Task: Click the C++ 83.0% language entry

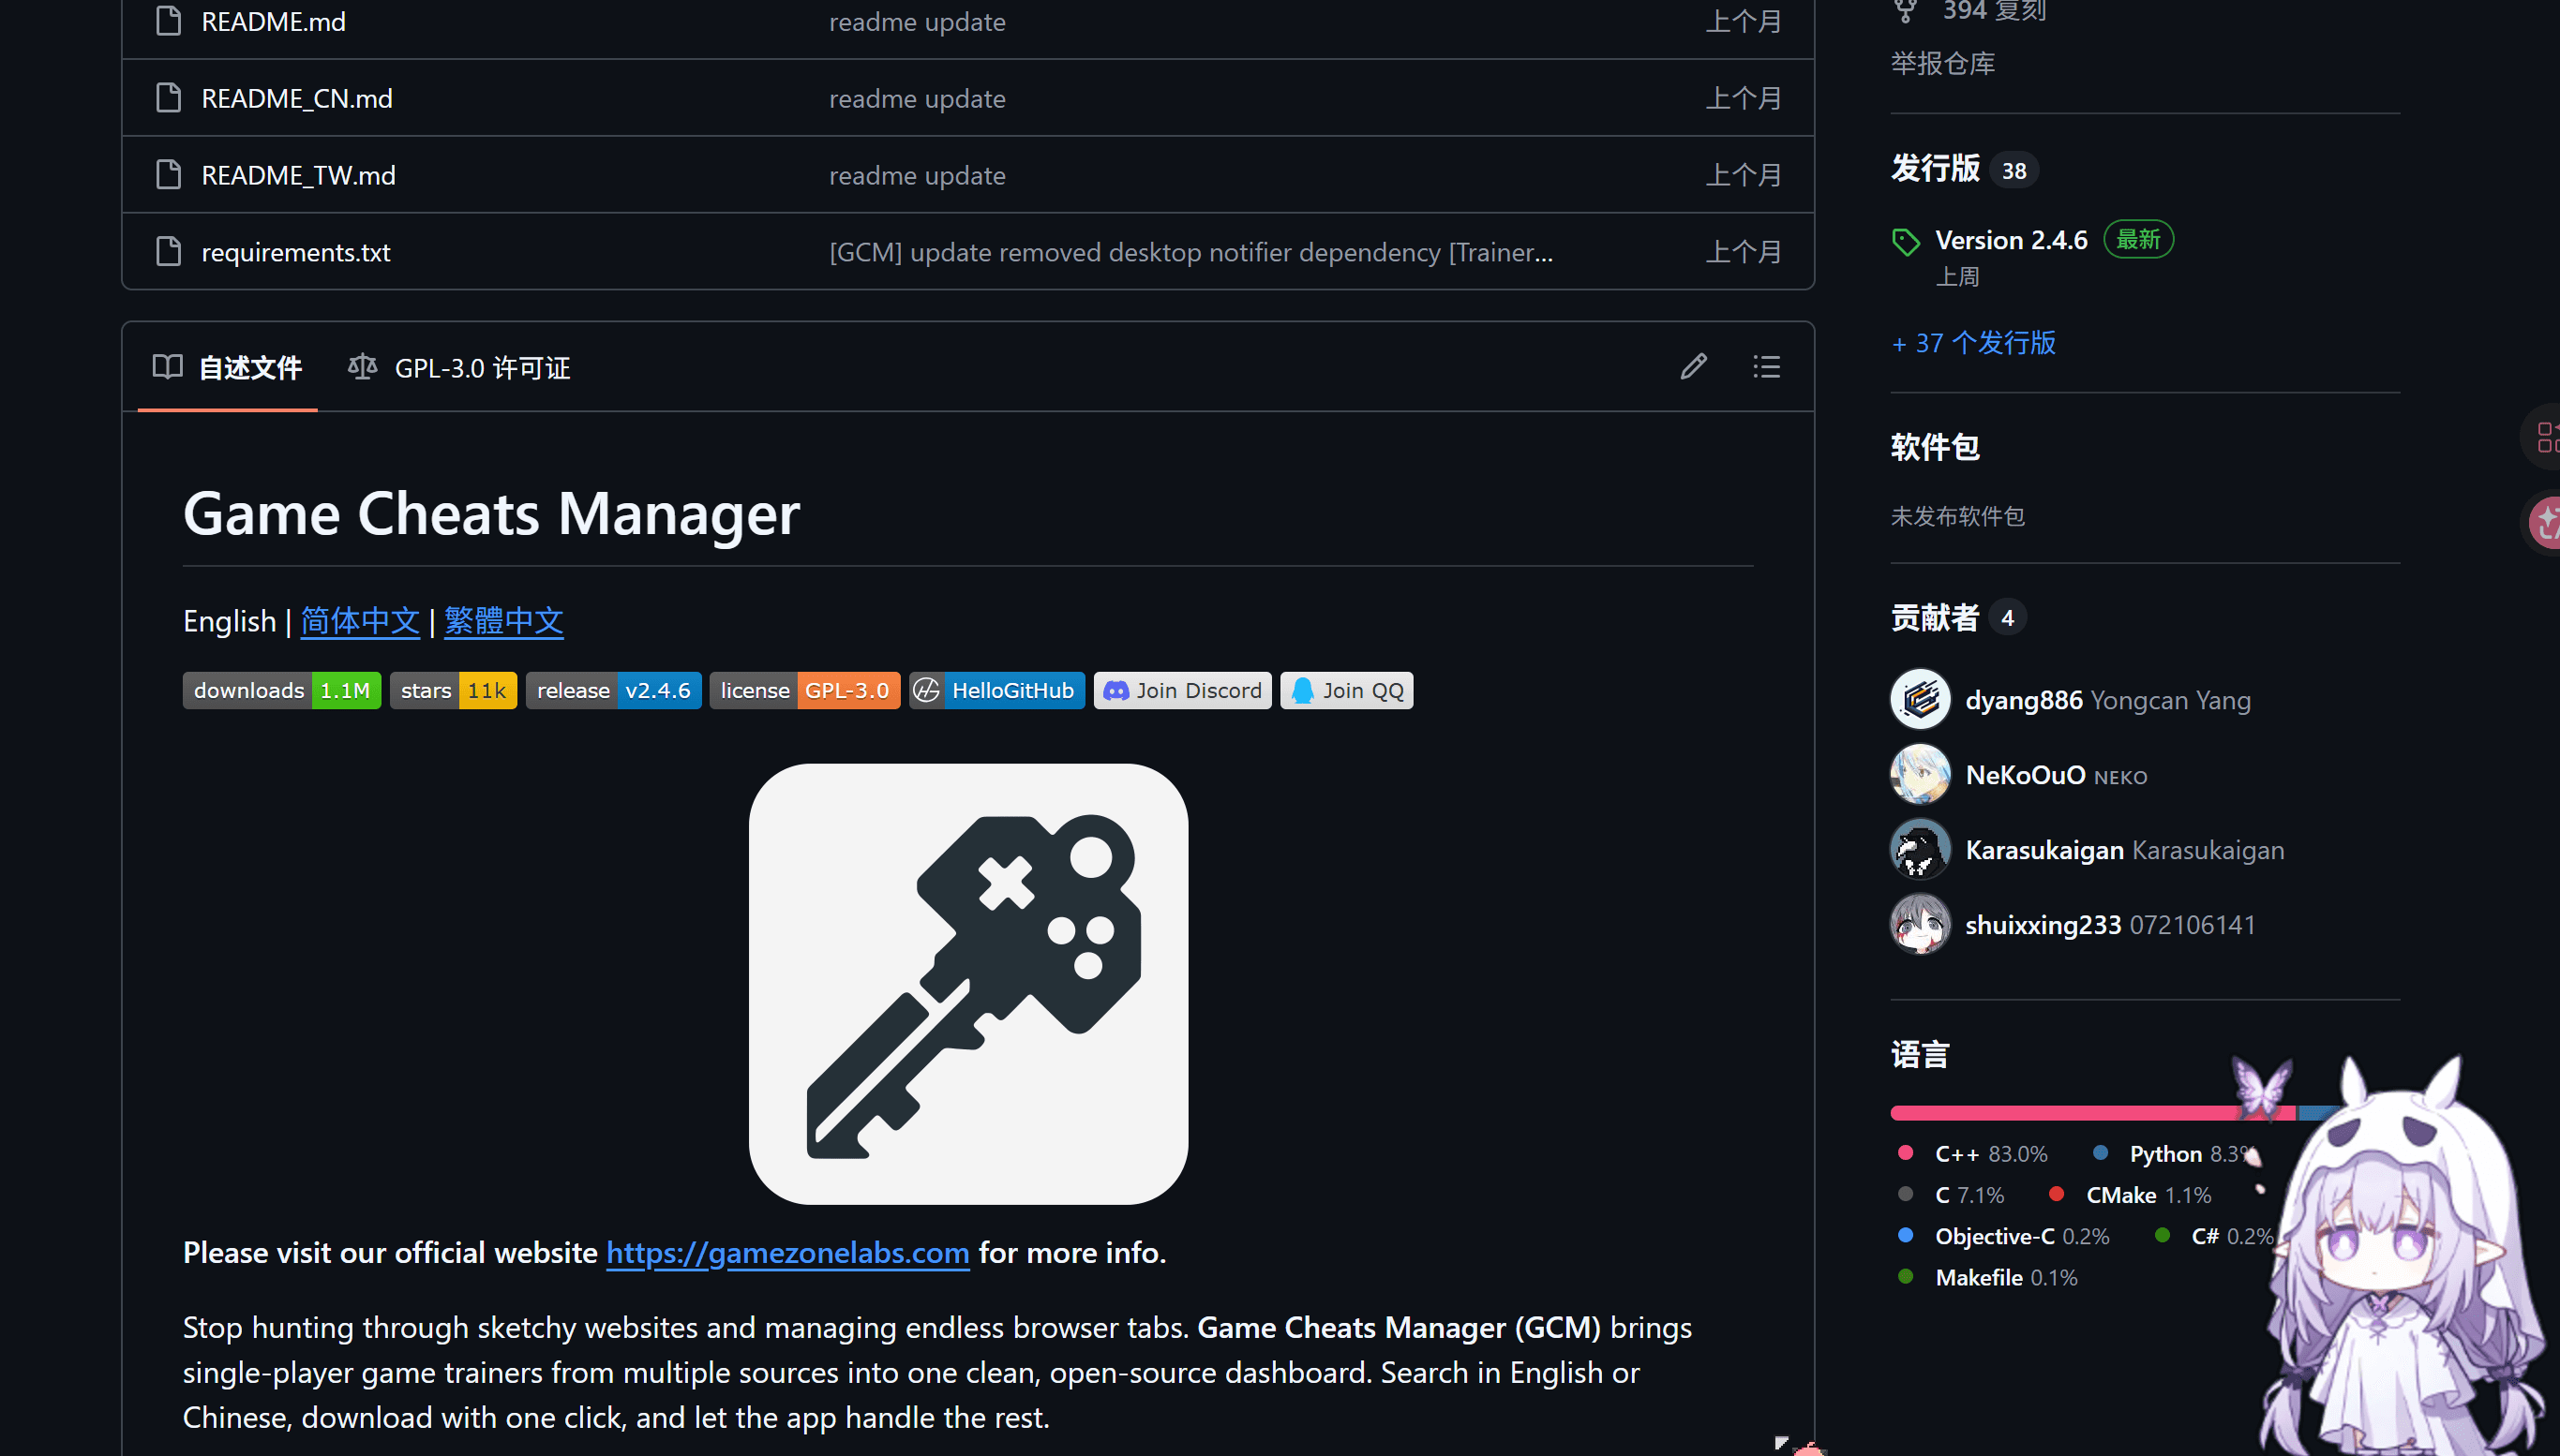Action: pyautogui.click(x=1973, y=1154)
